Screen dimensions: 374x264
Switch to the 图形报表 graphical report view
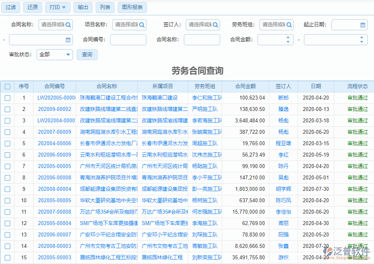133,7
